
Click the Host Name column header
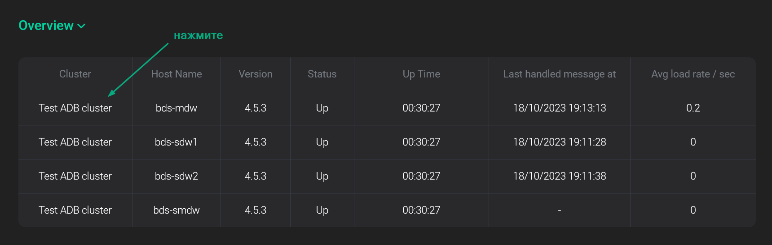(176, 74)
